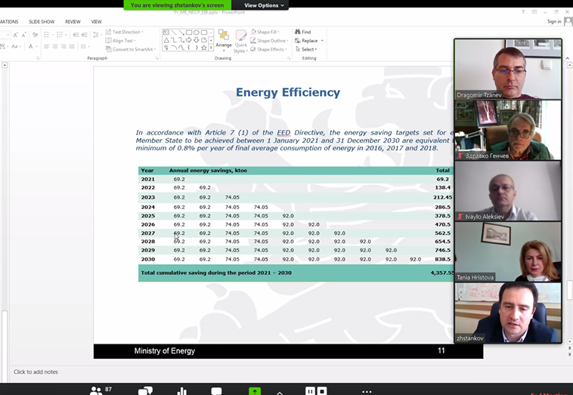
Task: Click the 'Click to add notes' field
Action: coord(36,372)
